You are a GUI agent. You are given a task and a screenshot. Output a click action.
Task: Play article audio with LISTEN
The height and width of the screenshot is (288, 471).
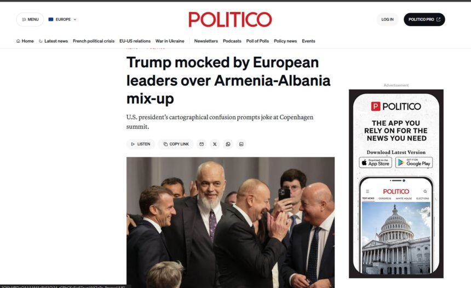pos(141,144)
